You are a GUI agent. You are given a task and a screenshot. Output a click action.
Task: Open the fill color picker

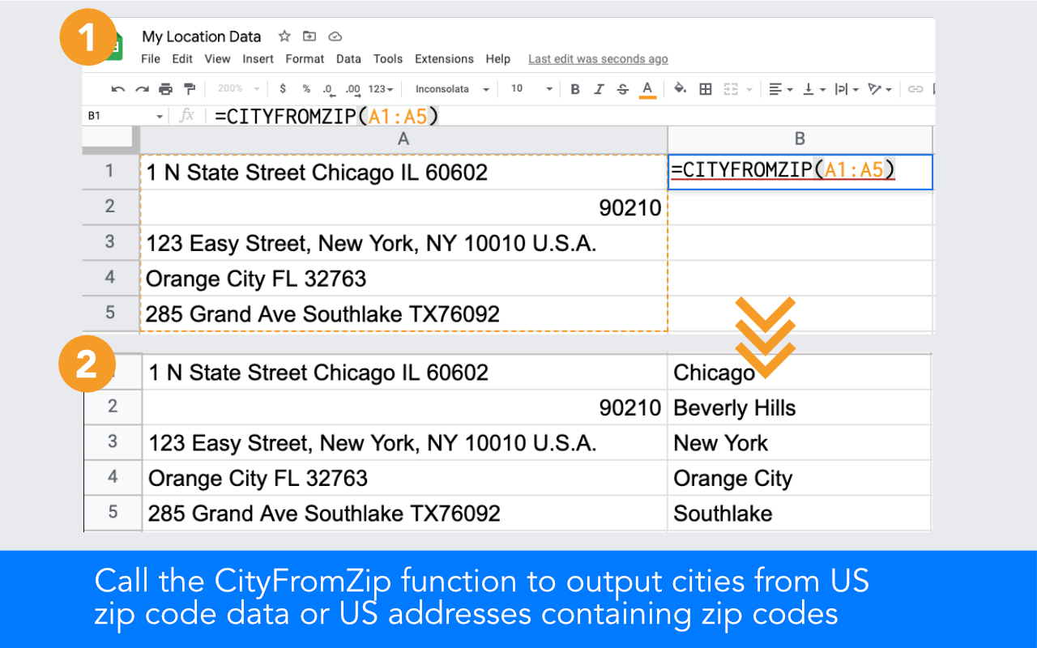(x=681, y=89)
